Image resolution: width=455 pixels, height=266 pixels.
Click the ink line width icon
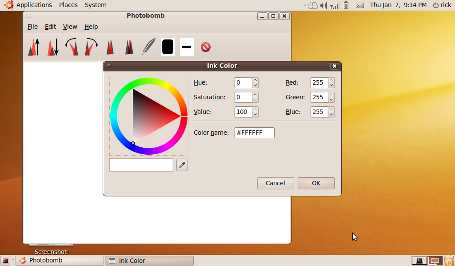(187, 47)
